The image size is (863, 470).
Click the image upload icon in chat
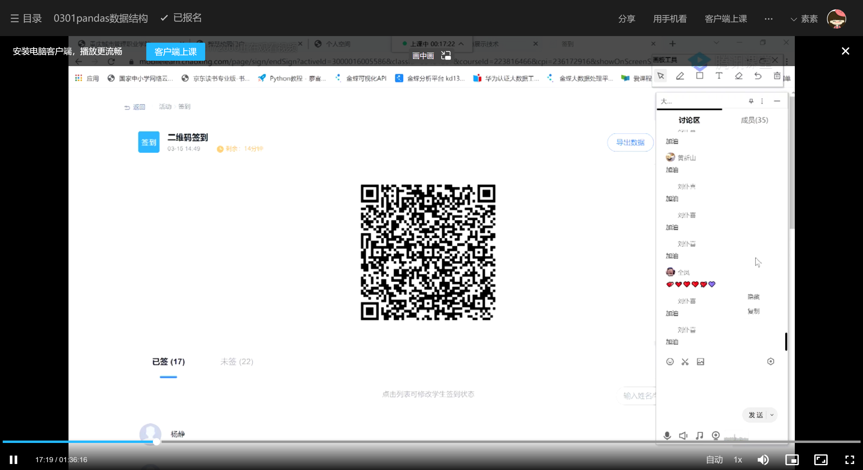[700, 362]
